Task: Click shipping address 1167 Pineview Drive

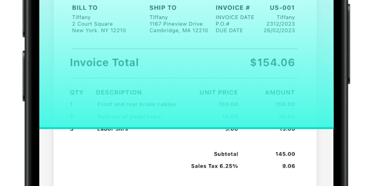Action: click(x=176, y=24)
